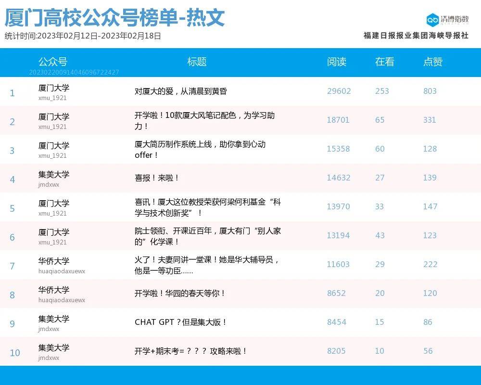481x385 pixels.
Task: Open the 夫妻同讲一堂课 article
Action: [207, 265]
